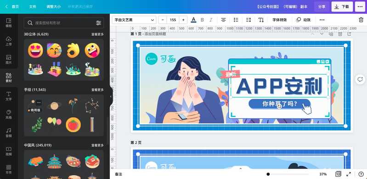The width and height of the screenshot is (367, 179).
Task: Click 字体特效 text effects button
Action: (x=279, y=20)
